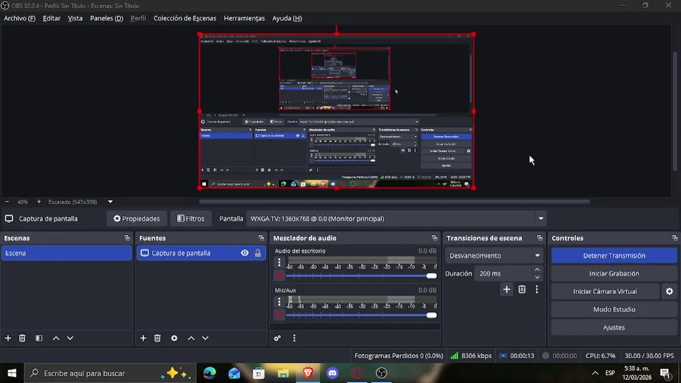Open virtual camera settings gear icon
Viewport: 681px width, 383px height.
[669, 292]
